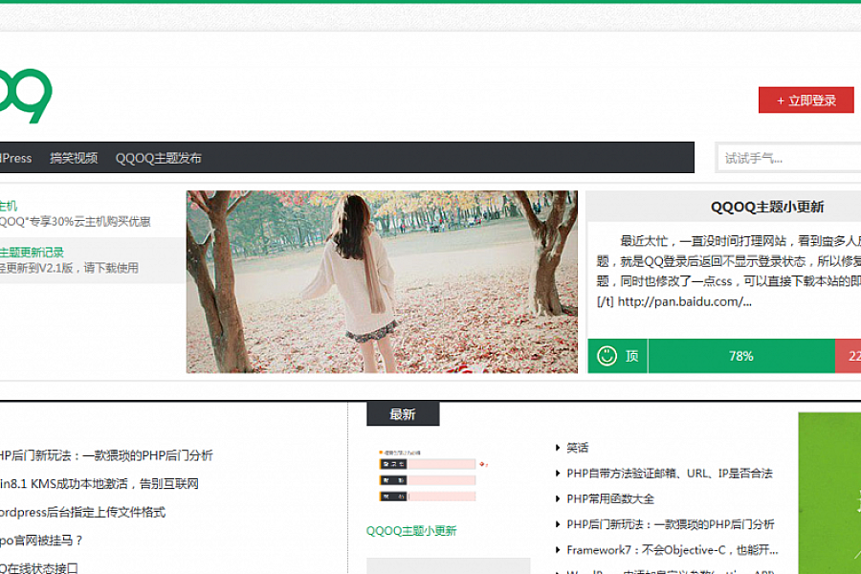Open the 后台指定上传文件格式 article
861x574 pixels.
pos(82,513)
